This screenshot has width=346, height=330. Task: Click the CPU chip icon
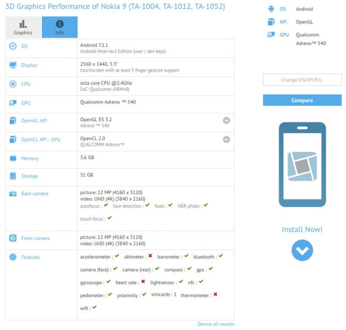pyautogui.click(x=13, y=84)
